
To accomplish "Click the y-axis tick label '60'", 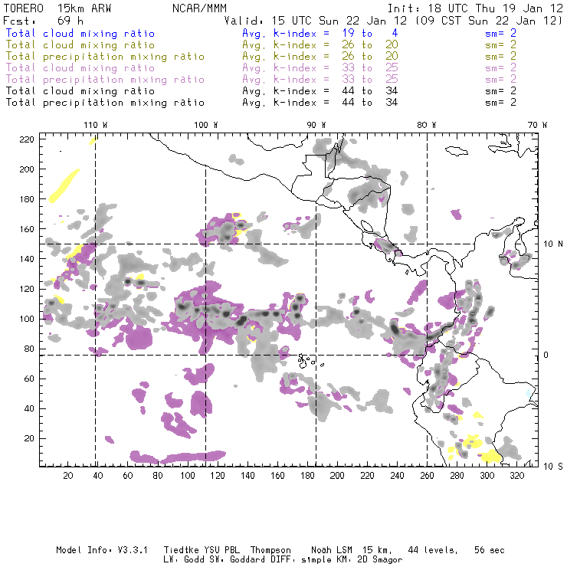I will pos(29,379).
